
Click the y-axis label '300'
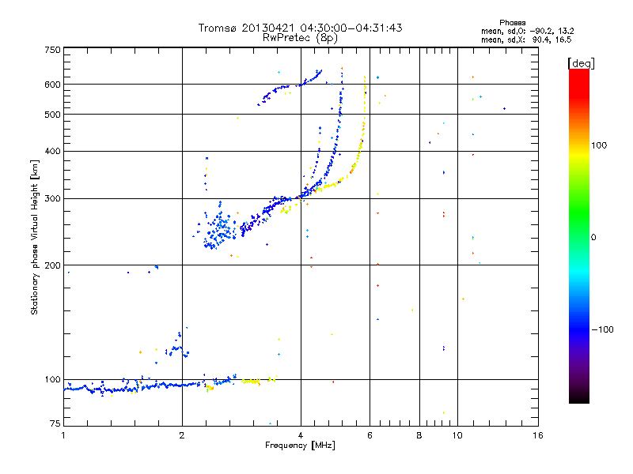pos(52,199)
